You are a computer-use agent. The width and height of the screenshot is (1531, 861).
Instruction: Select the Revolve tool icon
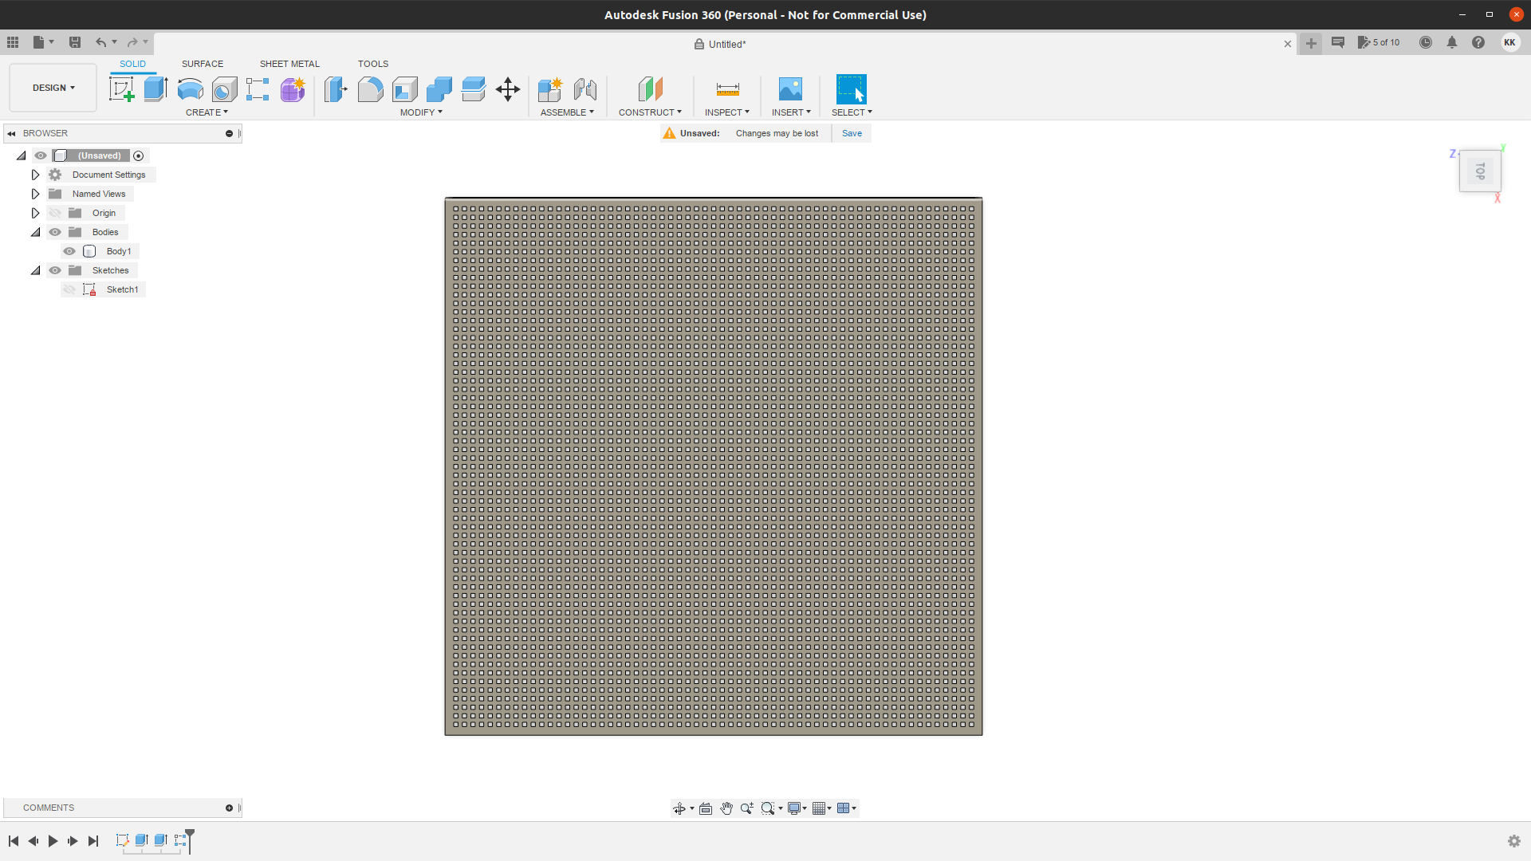[x=190, y=89]
